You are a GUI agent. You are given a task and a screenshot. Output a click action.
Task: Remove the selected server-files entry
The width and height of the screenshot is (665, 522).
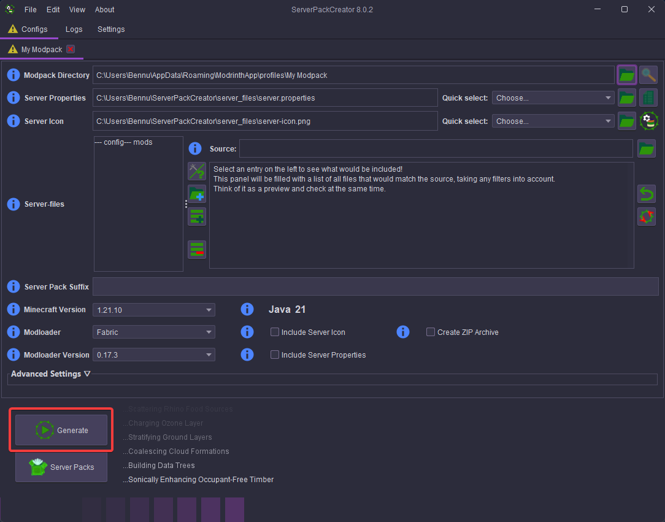197,249
